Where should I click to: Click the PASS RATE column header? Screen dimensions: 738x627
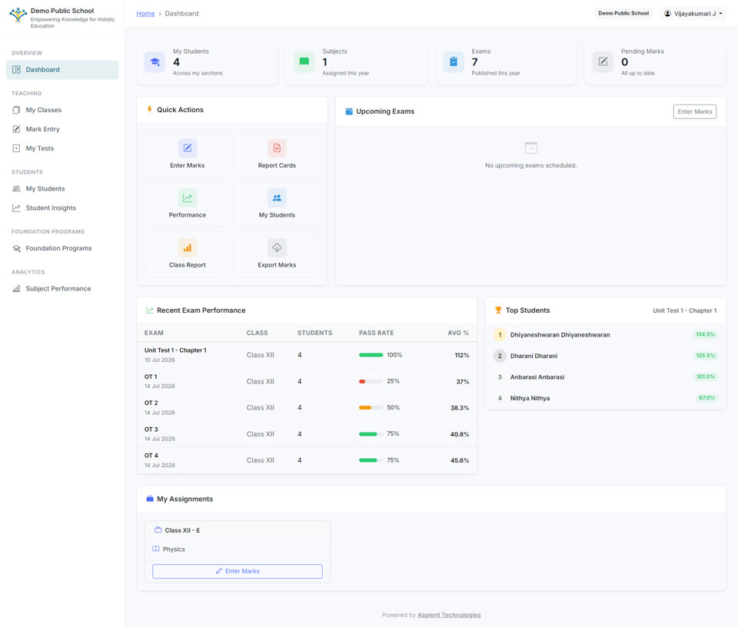(377, 333)
